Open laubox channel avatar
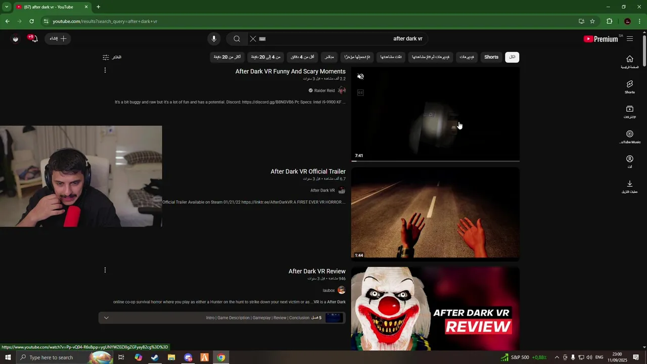This screenshot has width=647, height=364. pyautogui.click(x=342, y=290)
